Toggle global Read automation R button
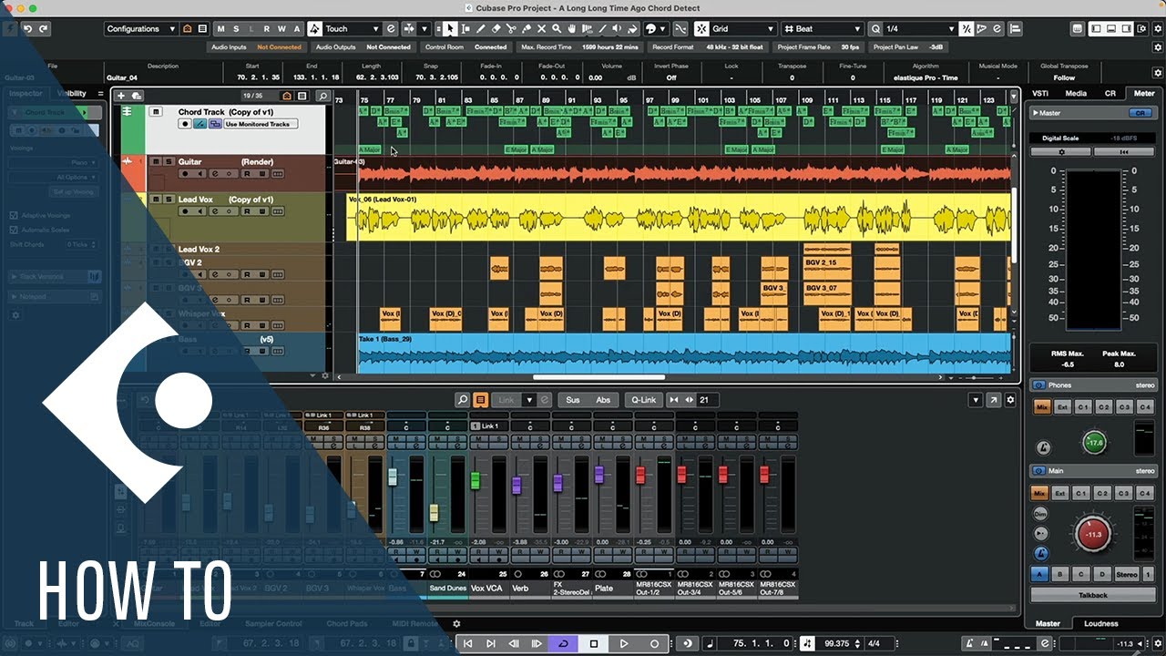The width and height of the screenshot is (1166, 656). (x=266, y=29)
